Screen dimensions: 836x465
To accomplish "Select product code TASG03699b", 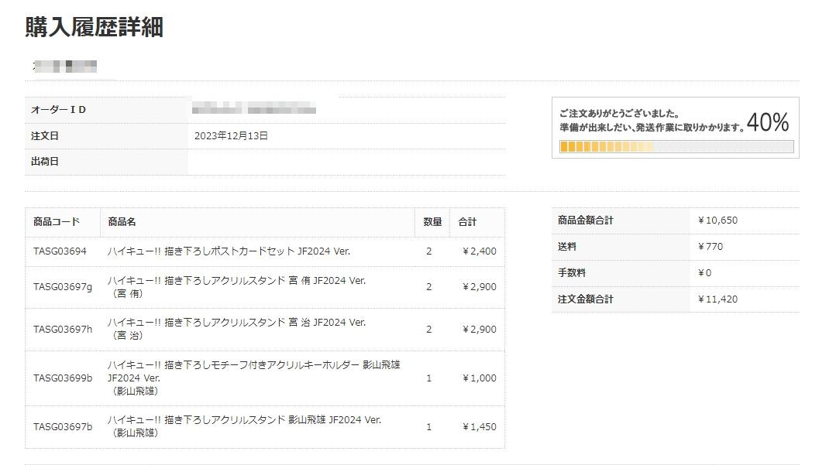I will tap(63, 378).
